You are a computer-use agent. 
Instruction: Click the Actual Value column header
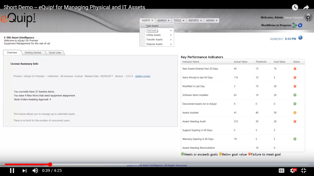pyautogui.click(x=240, y=62)
